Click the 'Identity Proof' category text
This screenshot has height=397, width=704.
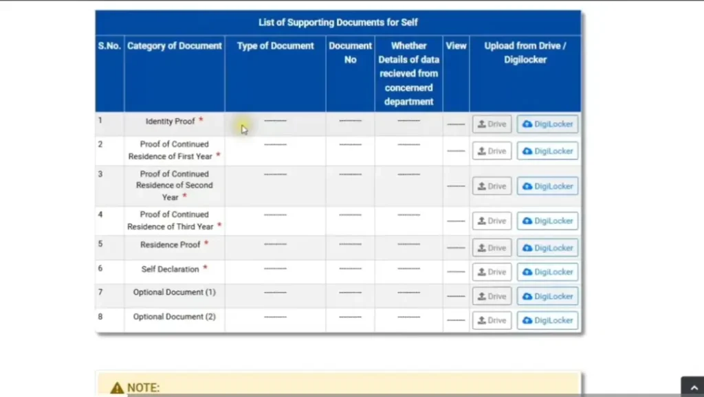[x=170, y=122]
